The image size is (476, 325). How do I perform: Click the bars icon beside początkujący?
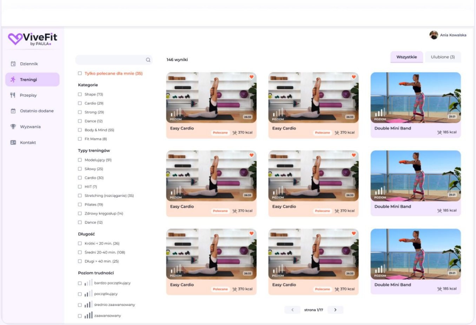[88, 293]
